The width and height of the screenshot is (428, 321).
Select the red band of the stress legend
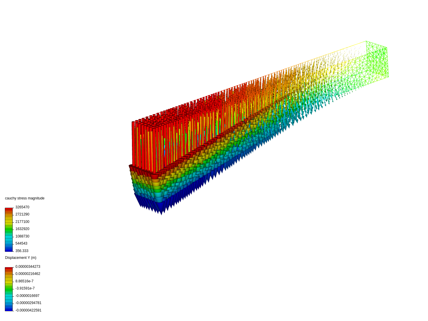pyautogui.click(x=8, y=208)
